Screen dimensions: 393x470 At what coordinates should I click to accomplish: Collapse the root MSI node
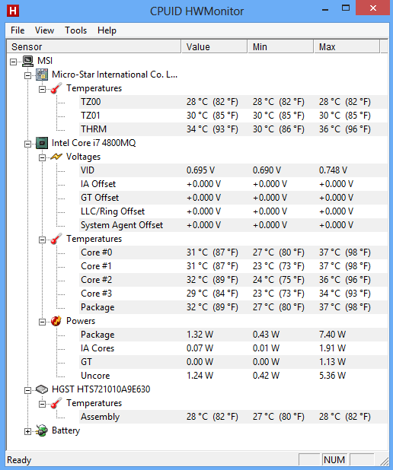tap(13, 62)
